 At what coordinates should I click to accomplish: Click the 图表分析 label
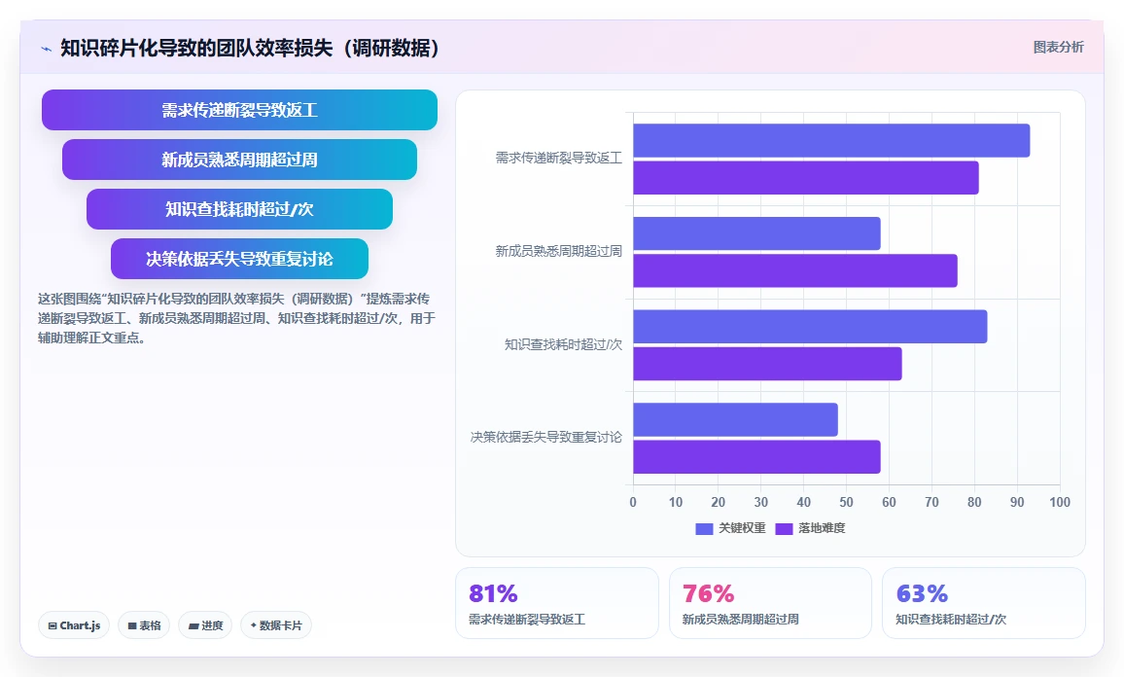coord(1058,48)
